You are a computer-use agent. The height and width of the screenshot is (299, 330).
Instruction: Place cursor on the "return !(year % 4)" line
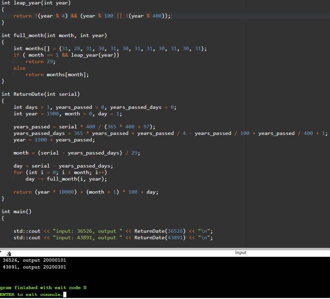92,16
